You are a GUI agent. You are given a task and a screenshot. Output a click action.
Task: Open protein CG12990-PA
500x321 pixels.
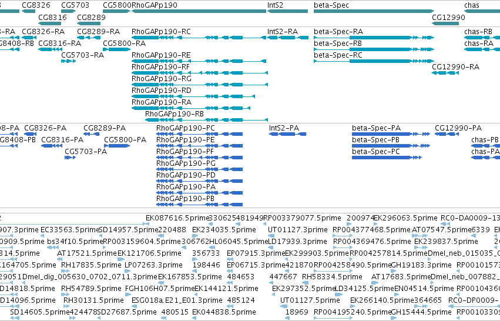(458, 128)
